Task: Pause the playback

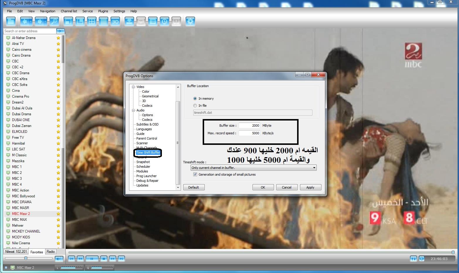Action: [92, 259]
